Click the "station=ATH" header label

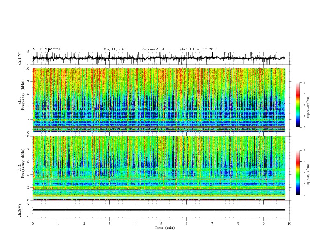[x=153, y=49]
